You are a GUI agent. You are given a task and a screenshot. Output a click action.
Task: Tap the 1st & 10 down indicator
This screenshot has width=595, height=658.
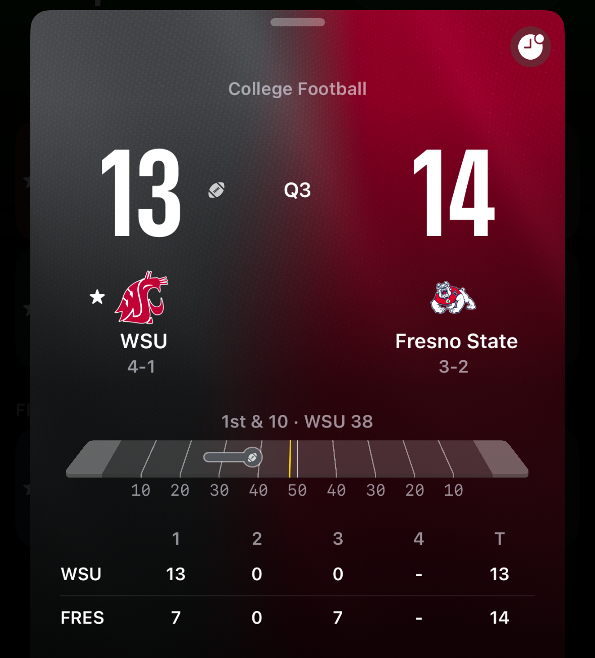tap(254, 421)
